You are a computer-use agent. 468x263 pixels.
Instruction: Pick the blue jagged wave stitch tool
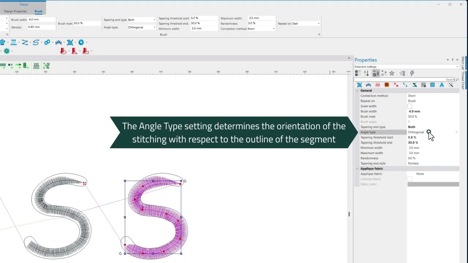(58, 43)
